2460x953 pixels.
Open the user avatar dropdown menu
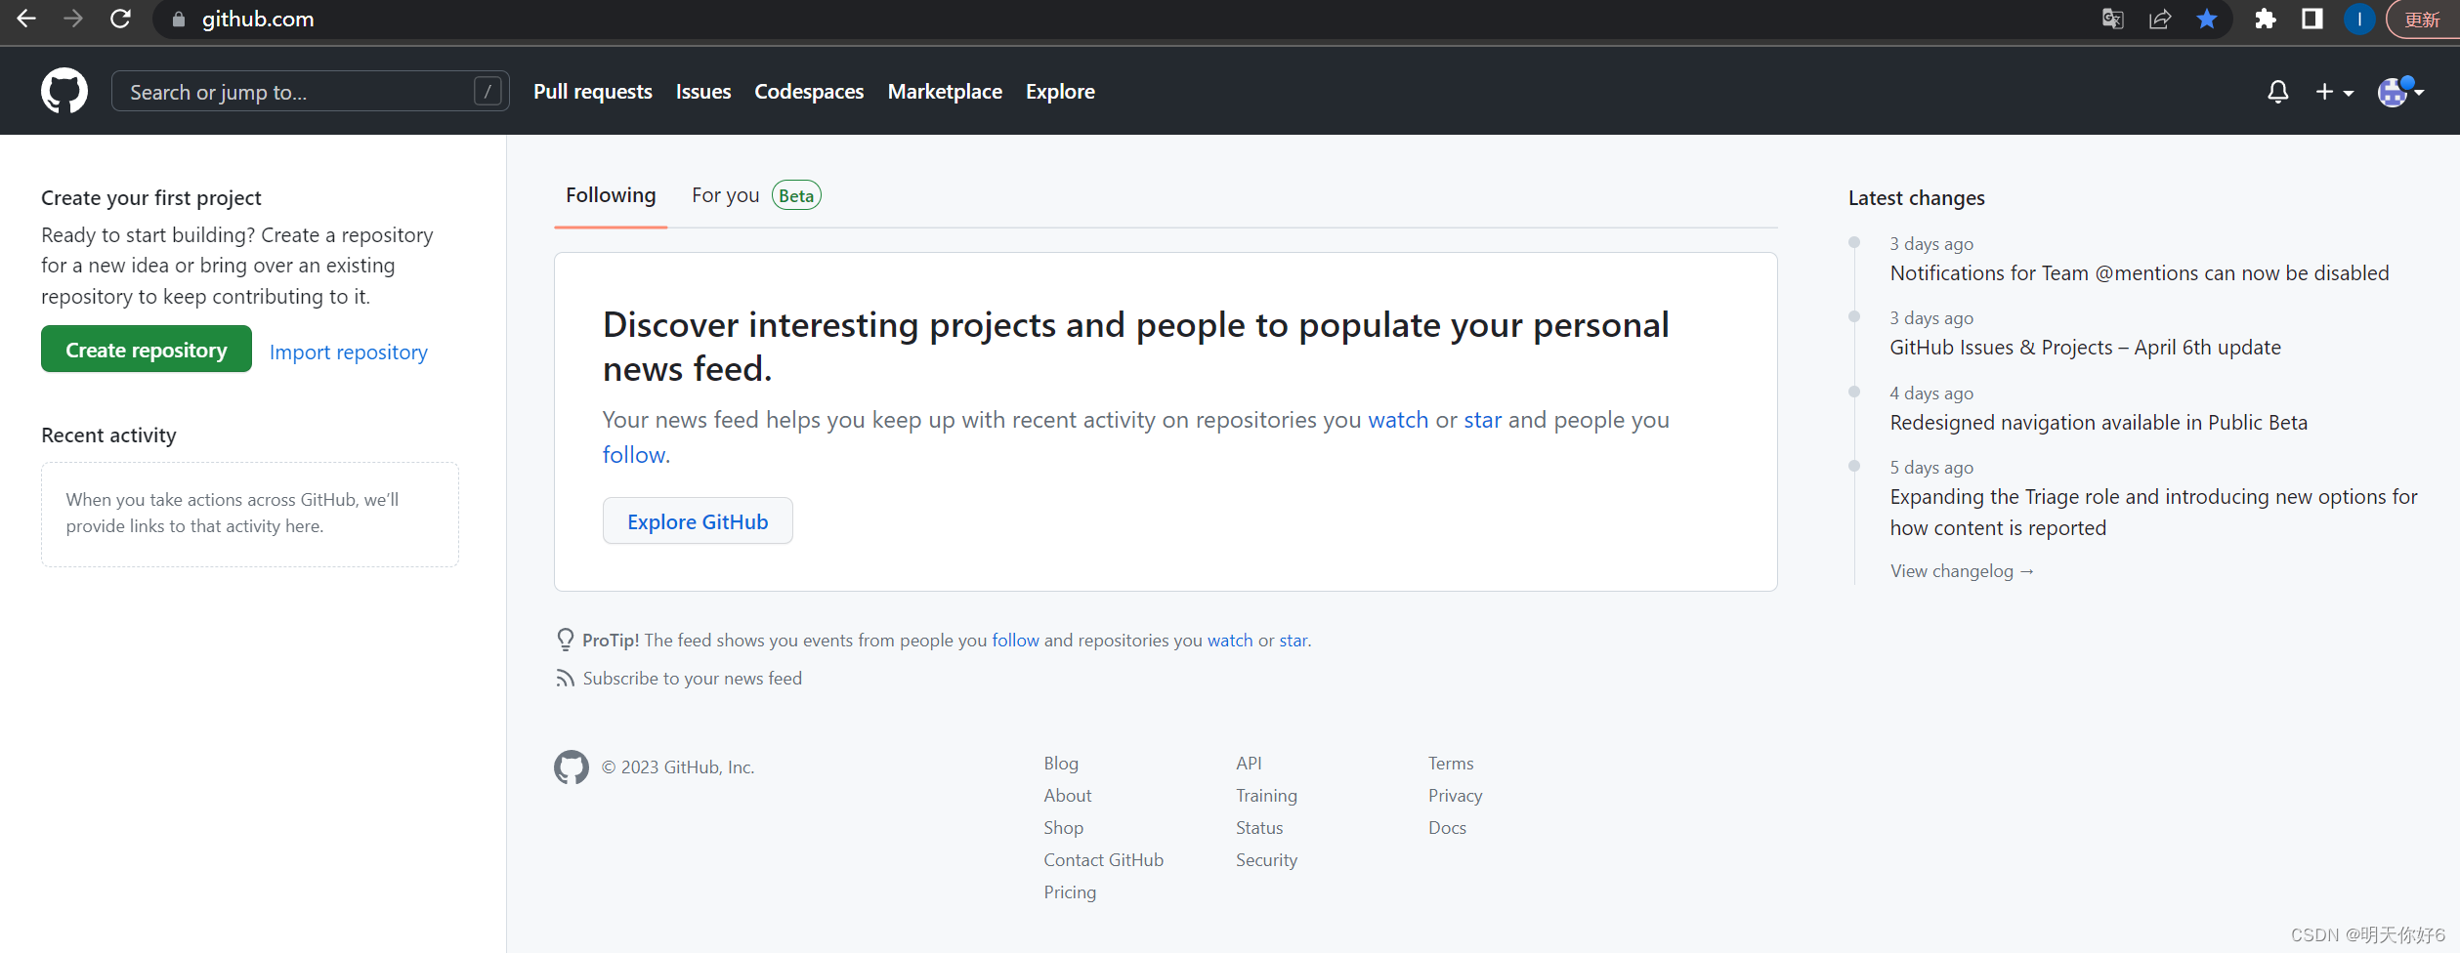pos(2400,92)
